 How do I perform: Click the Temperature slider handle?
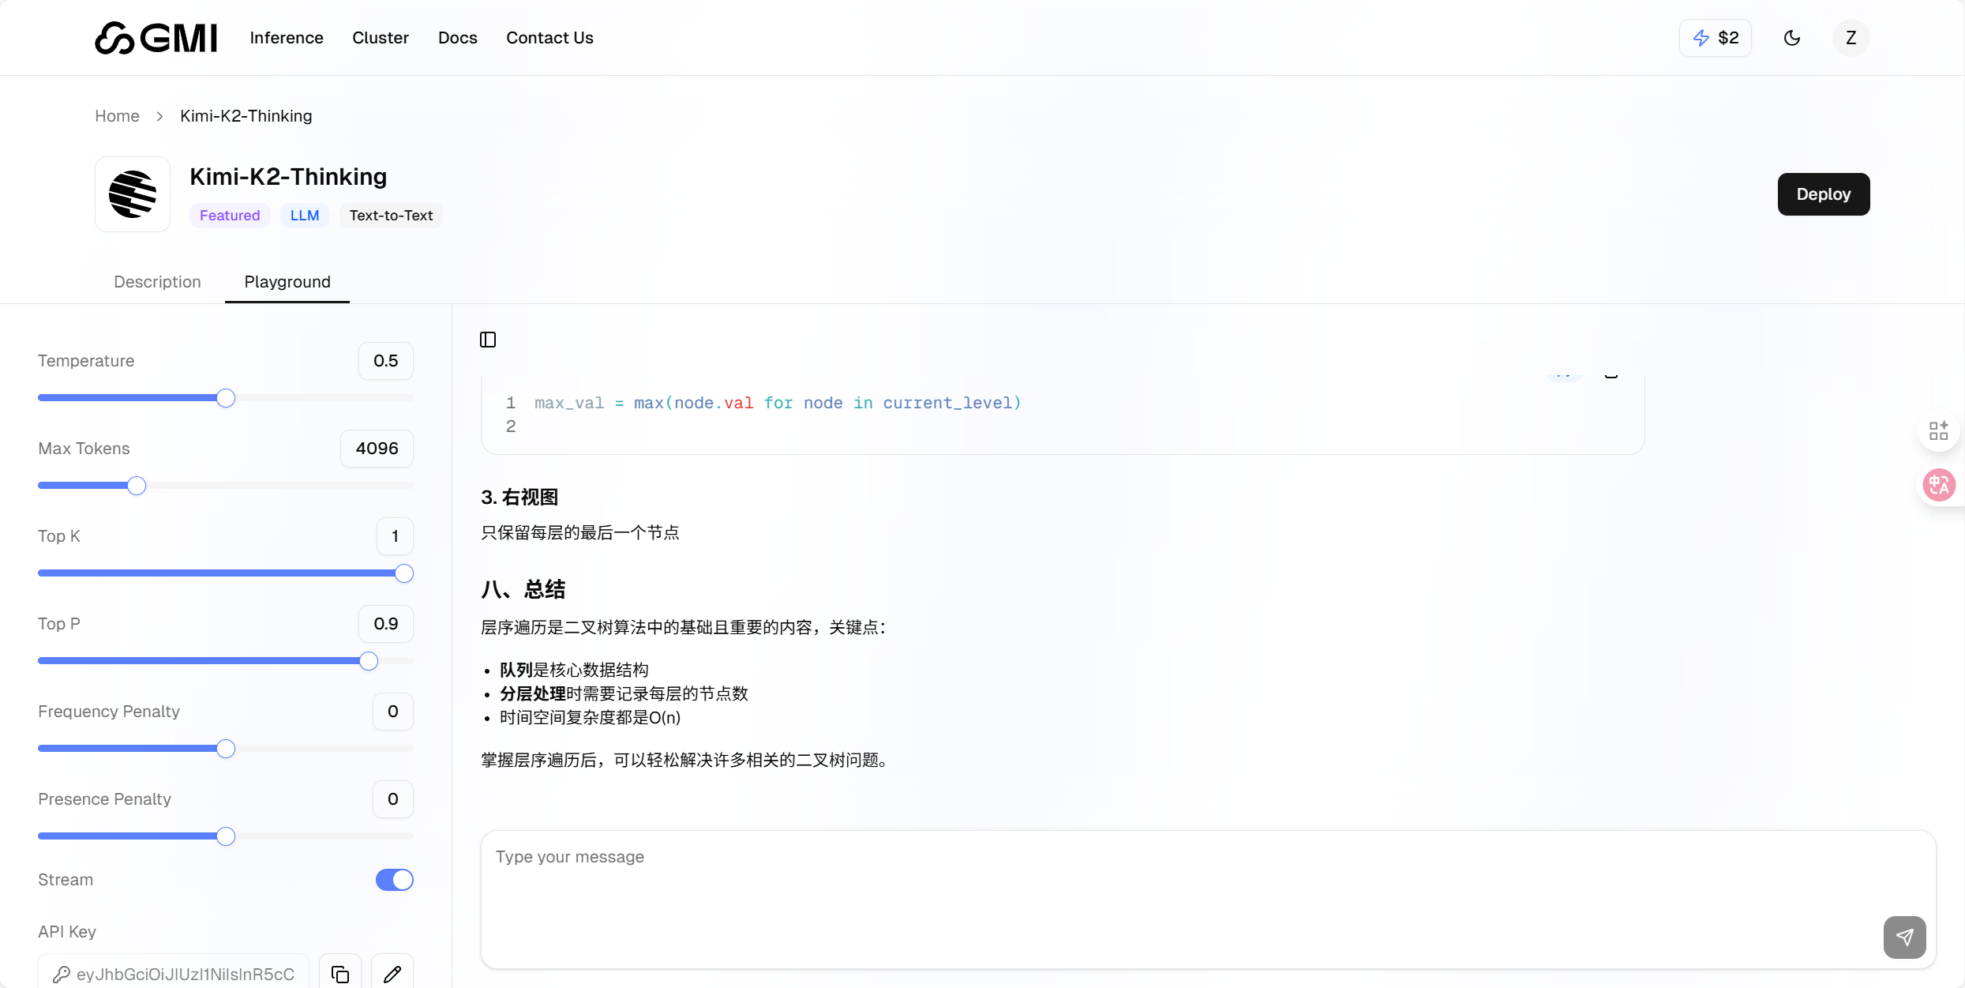coord(226,398)
